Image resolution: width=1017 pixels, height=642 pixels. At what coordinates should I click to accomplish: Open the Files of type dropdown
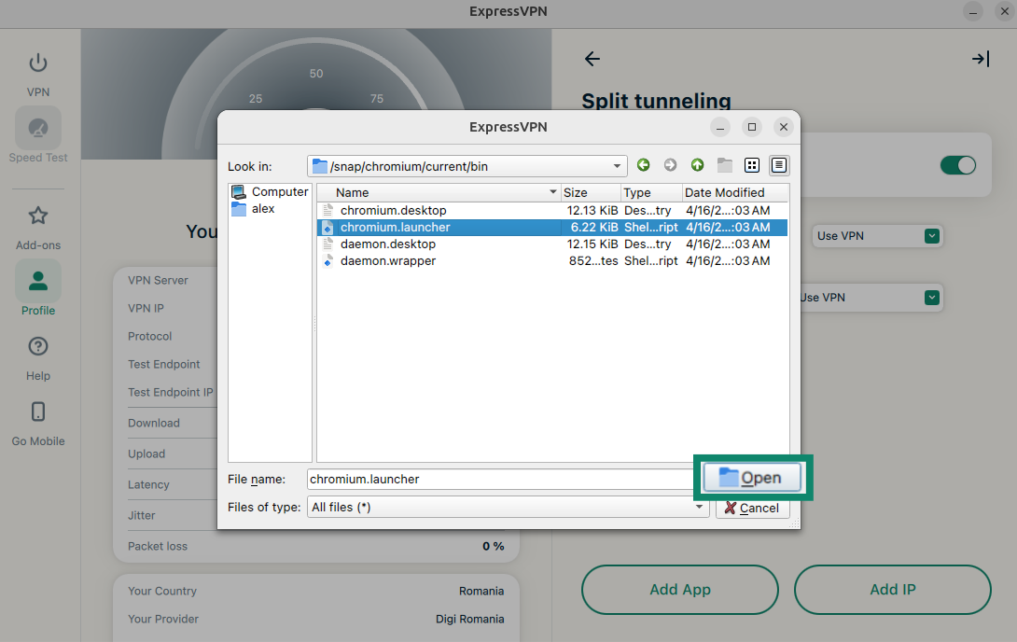pyautogui.click(x=699, y=508)
